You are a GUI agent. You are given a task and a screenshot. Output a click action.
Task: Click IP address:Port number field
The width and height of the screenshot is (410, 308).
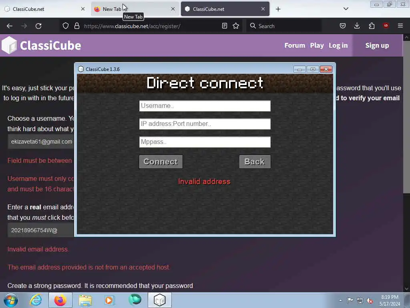[205, 124]
